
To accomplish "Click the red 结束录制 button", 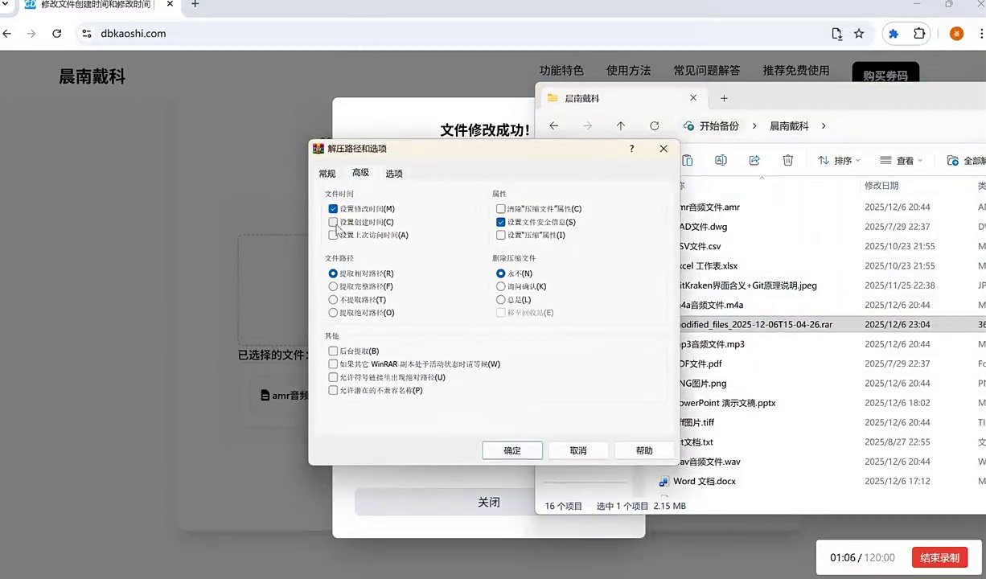I will [939, 558].
